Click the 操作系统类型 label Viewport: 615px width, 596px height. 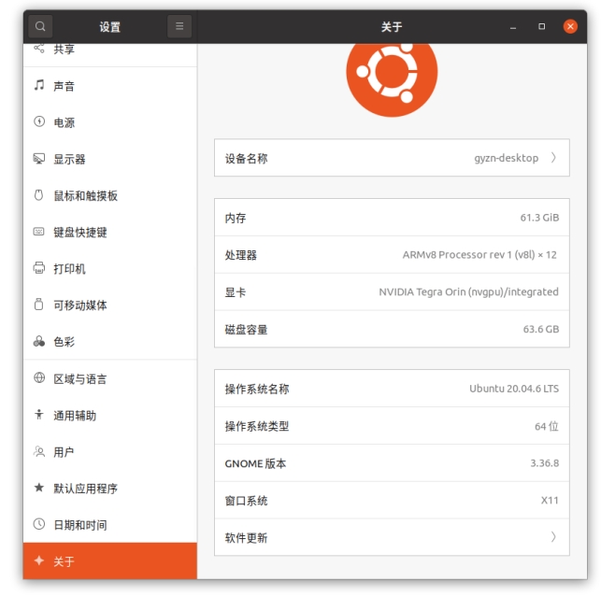tap(257, 426)
